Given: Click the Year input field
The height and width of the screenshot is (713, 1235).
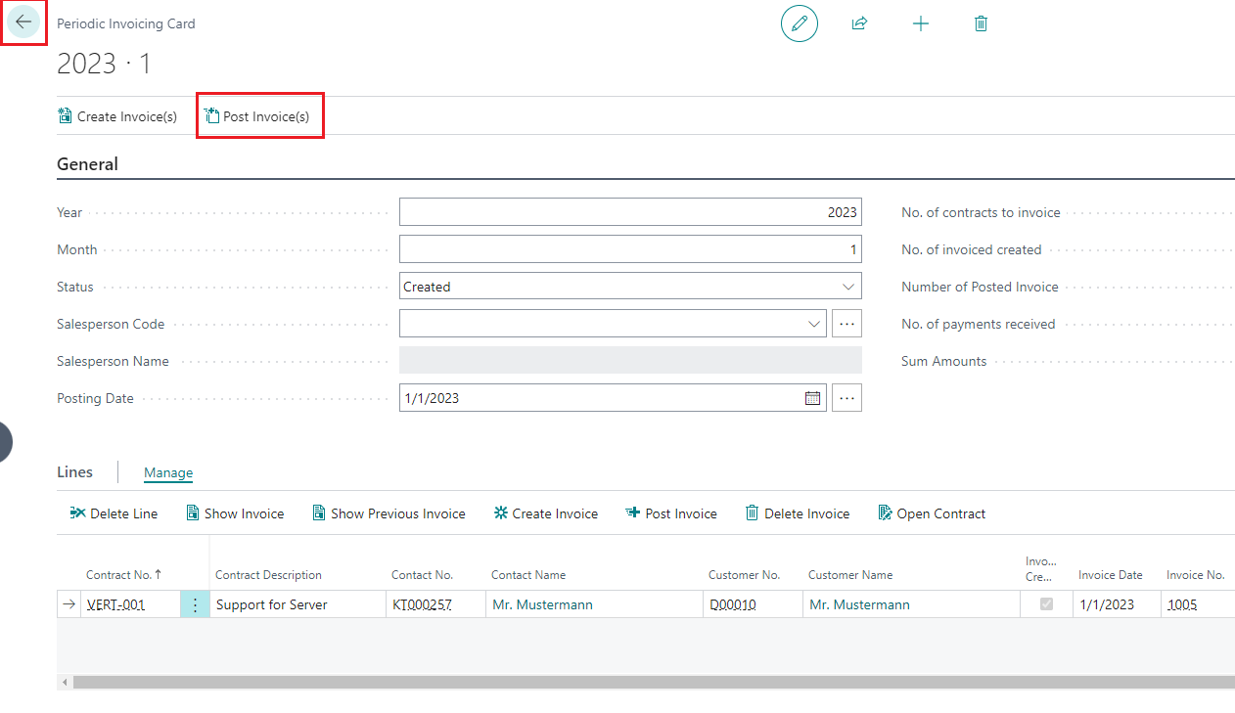Looking at the screenshot, I should coord(630,212).
